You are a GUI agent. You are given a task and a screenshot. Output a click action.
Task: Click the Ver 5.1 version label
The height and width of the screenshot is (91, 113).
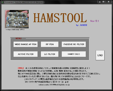click(x=94, y=21)
